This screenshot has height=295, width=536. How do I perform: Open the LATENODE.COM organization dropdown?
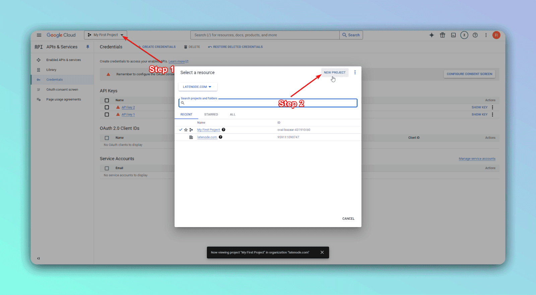click(197, 87)
